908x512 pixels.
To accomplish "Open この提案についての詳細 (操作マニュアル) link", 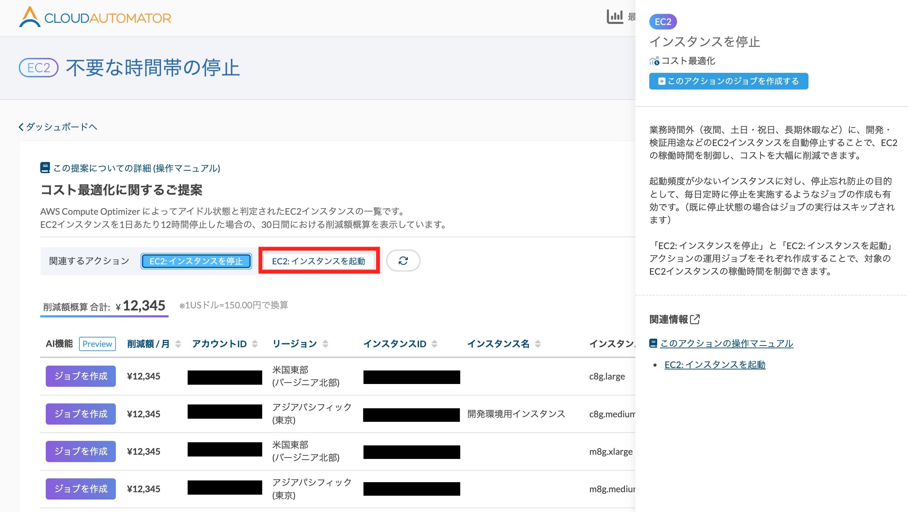I will click(130, 168).
